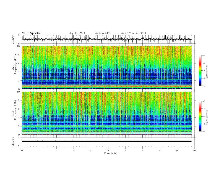Click the ch.1 voltage waveform trace
The height and width of the screenshot is (169, 219).
[x=106, y=39]
